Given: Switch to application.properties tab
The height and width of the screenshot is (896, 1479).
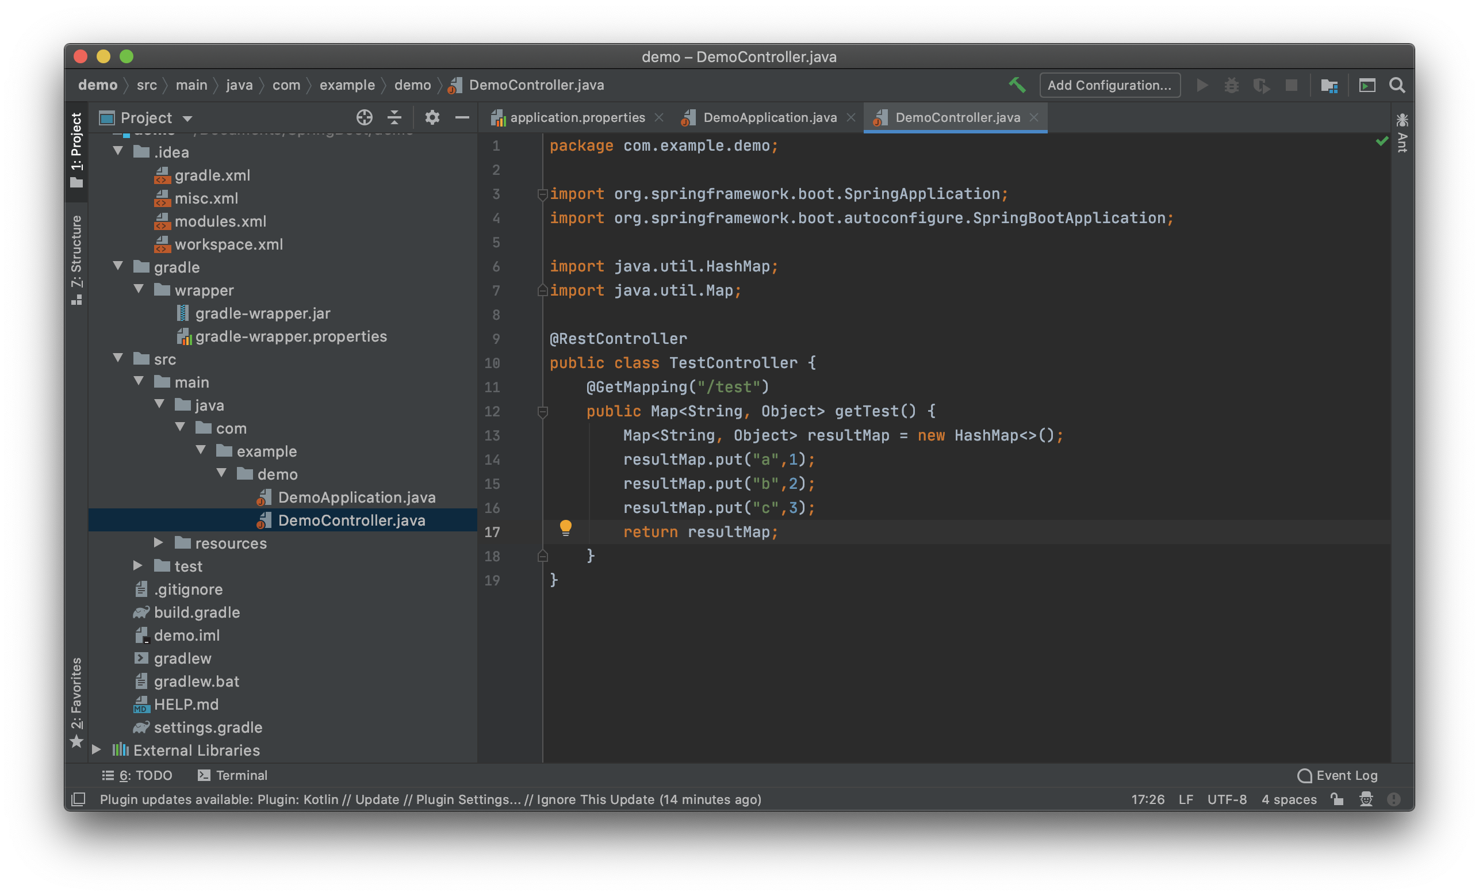Looking at the screenshot, I should 577,118.
